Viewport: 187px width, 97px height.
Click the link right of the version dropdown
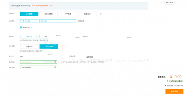[x=82, y=21]
